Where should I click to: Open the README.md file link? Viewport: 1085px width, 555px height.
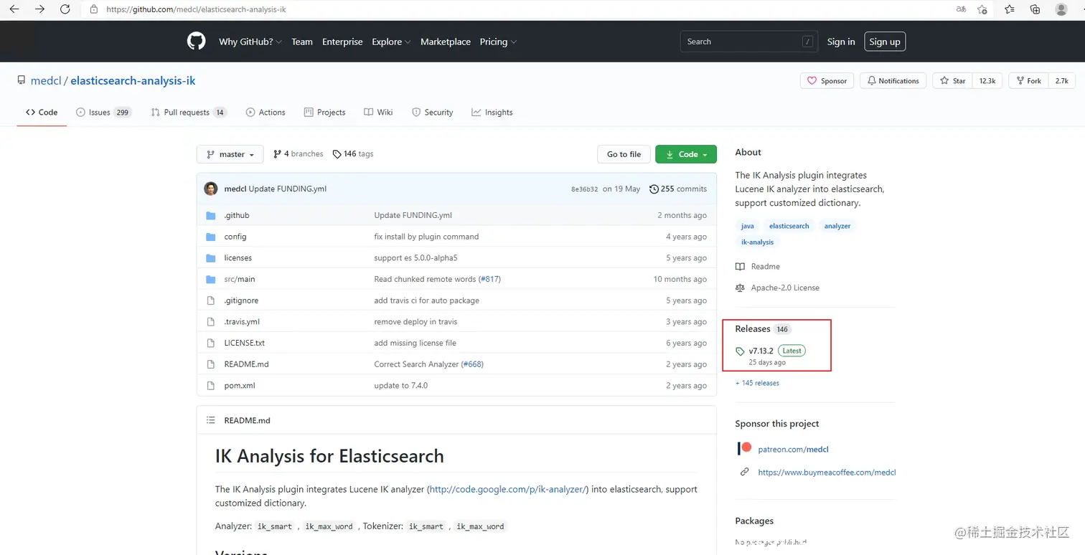click(246, 364)
